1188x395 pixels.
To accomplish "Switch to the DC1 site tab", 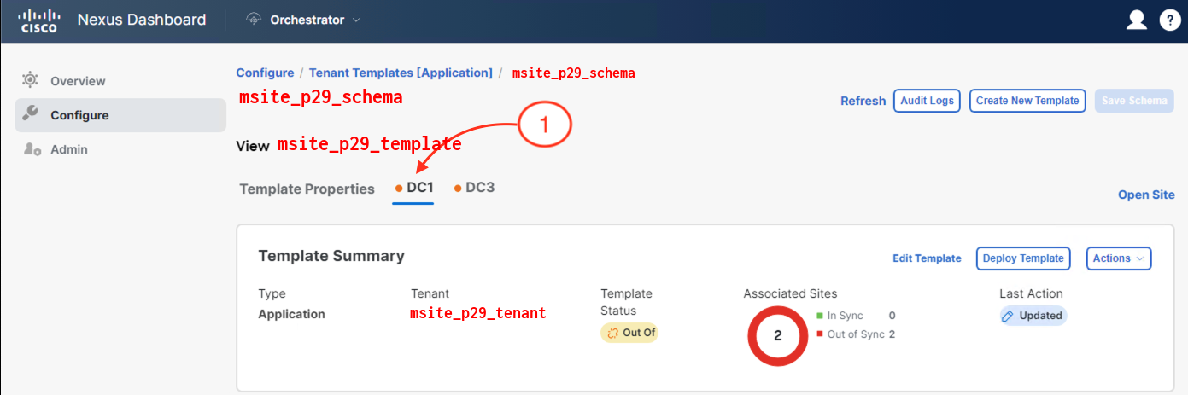I will pyautogui.click(x=413, y=188).
